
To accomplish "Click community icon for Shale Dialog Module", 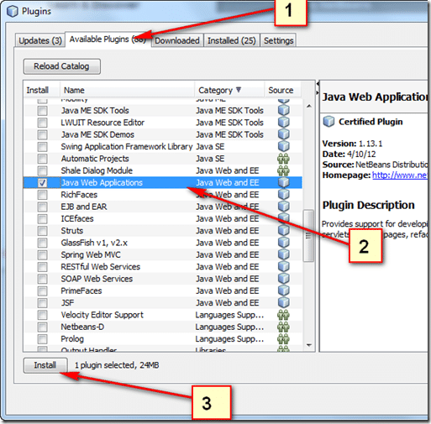I will (x=283, y=170).
